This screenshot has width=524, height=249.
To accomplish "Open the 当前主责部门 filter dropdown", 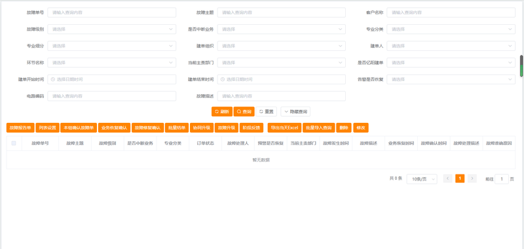I will (x=282, y=62).
